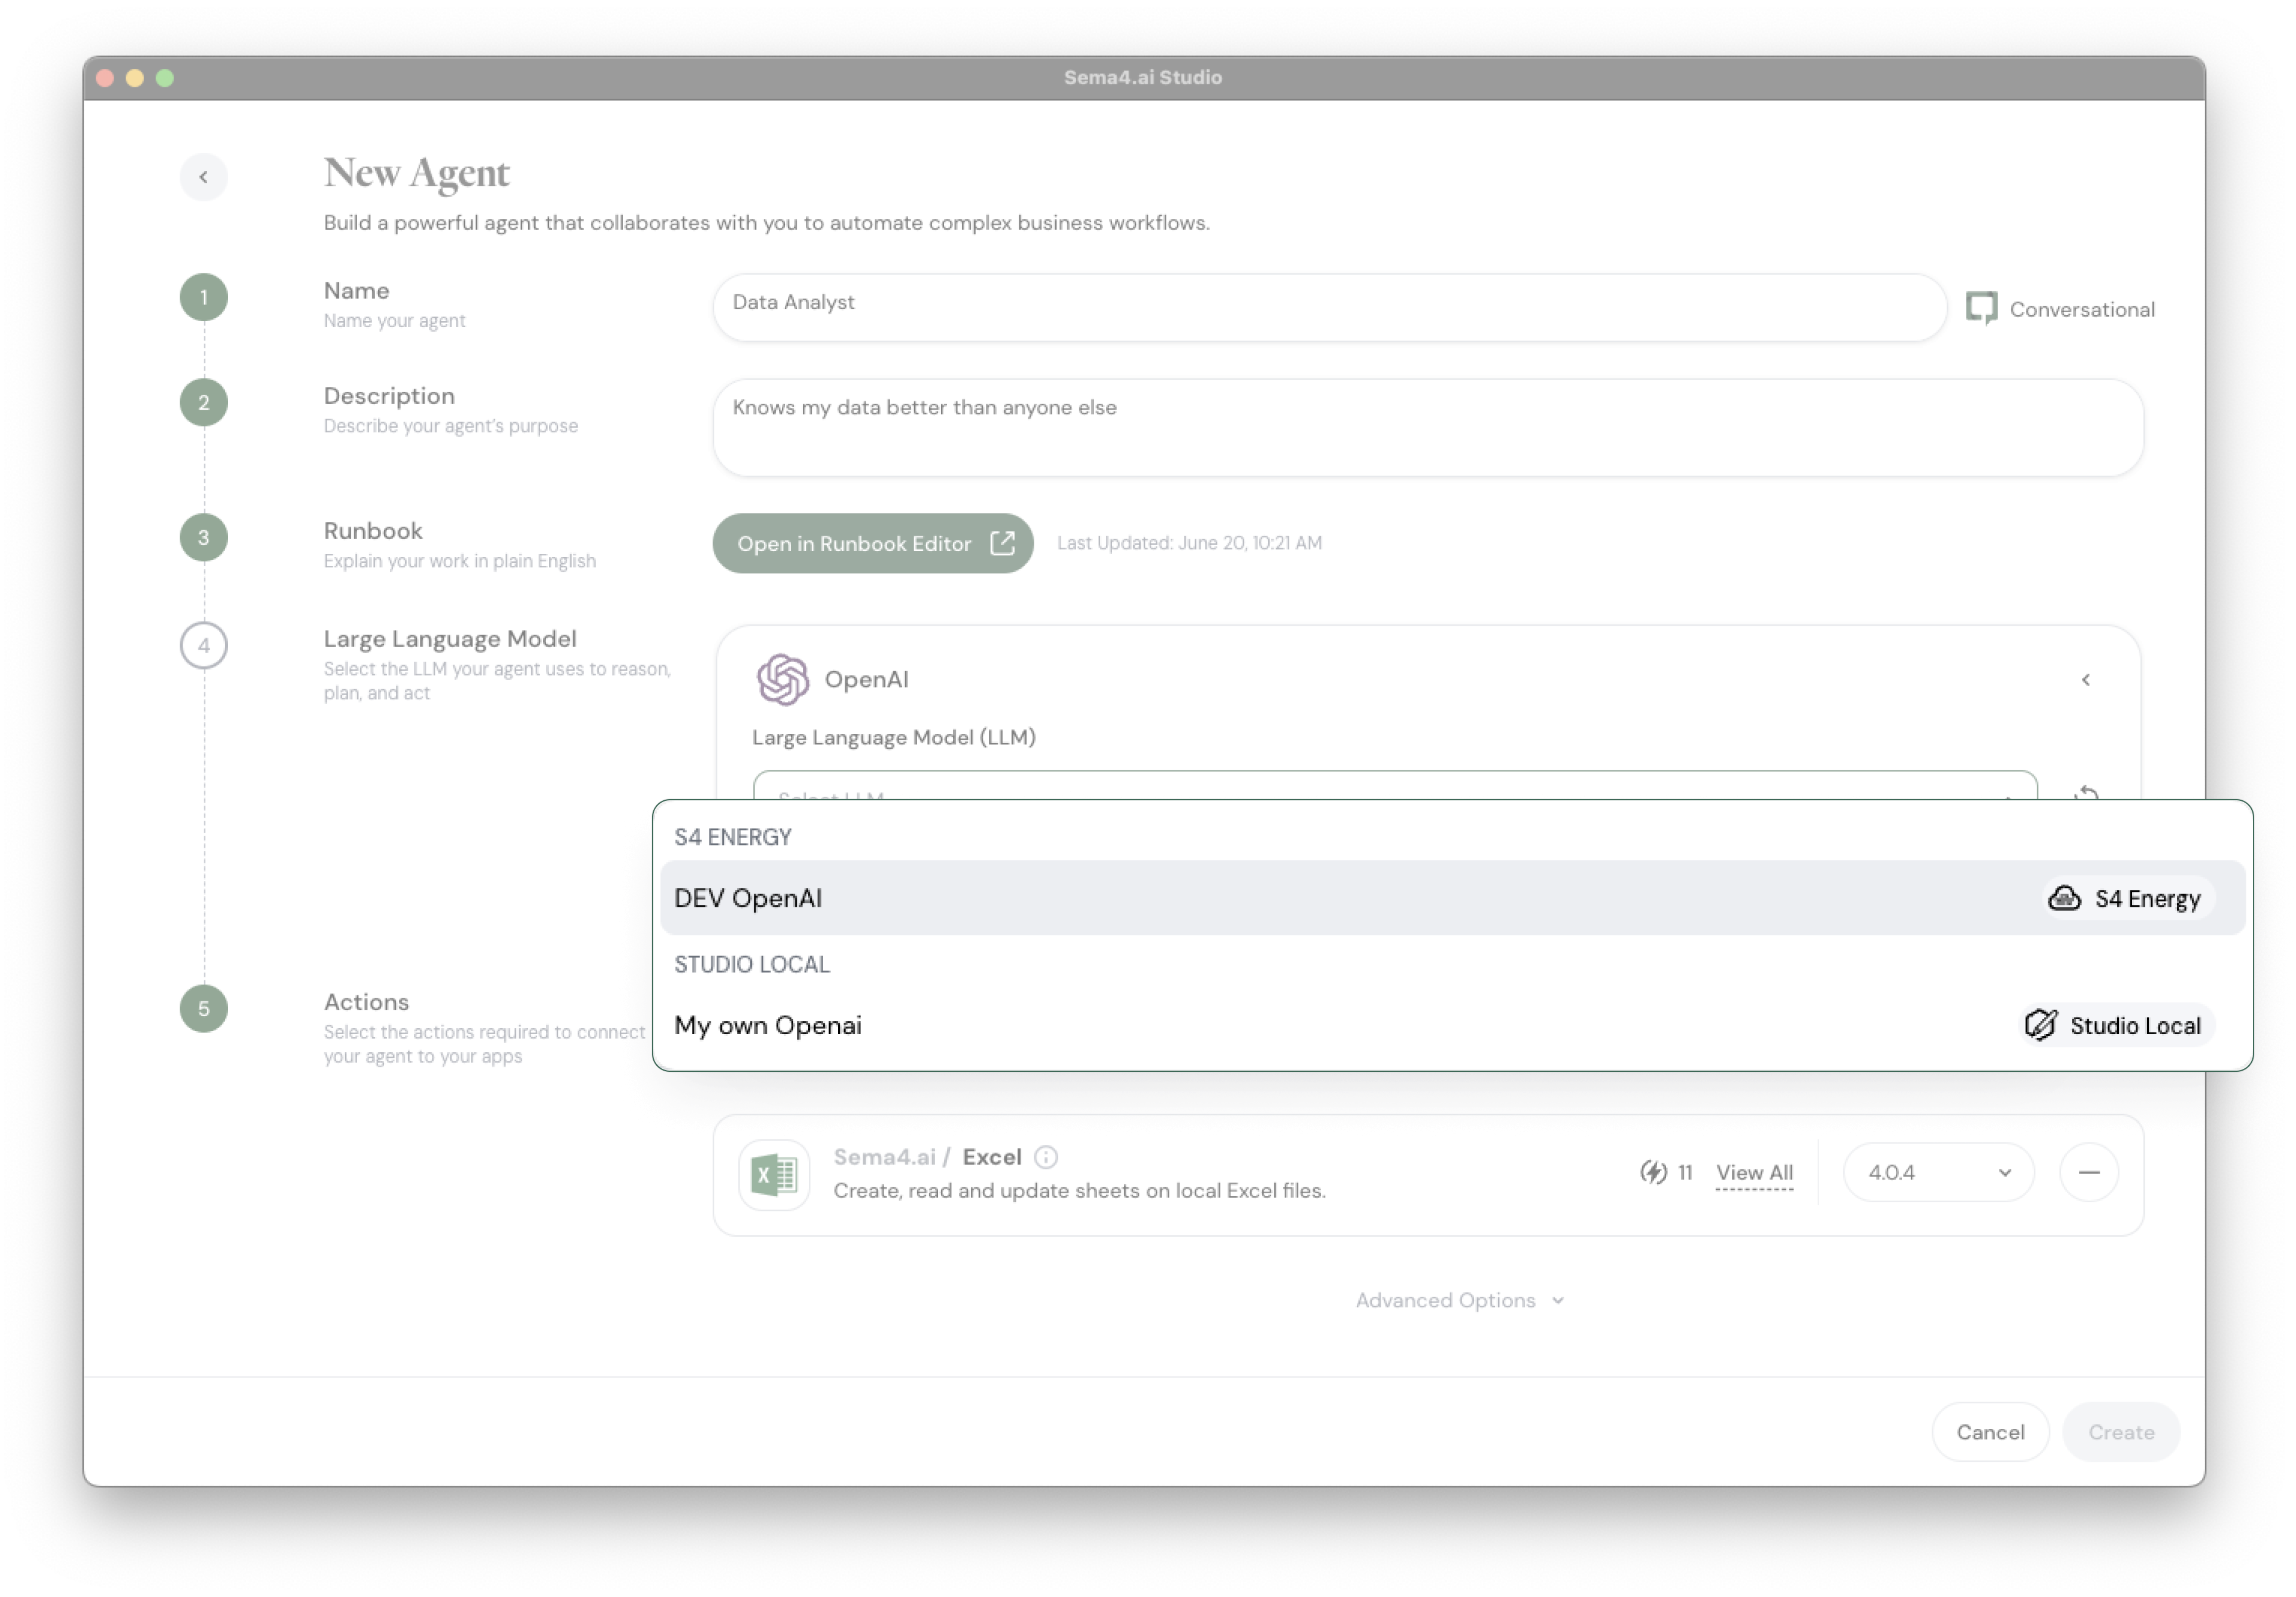Click the Excel action package icon
The image size is (2296, 1597).
(x=774, y=1174)
